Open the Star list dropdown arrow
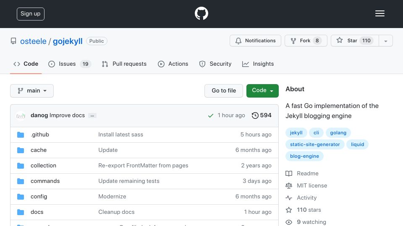Viewport: 403px width, 226px height. [x=385, y=41]
